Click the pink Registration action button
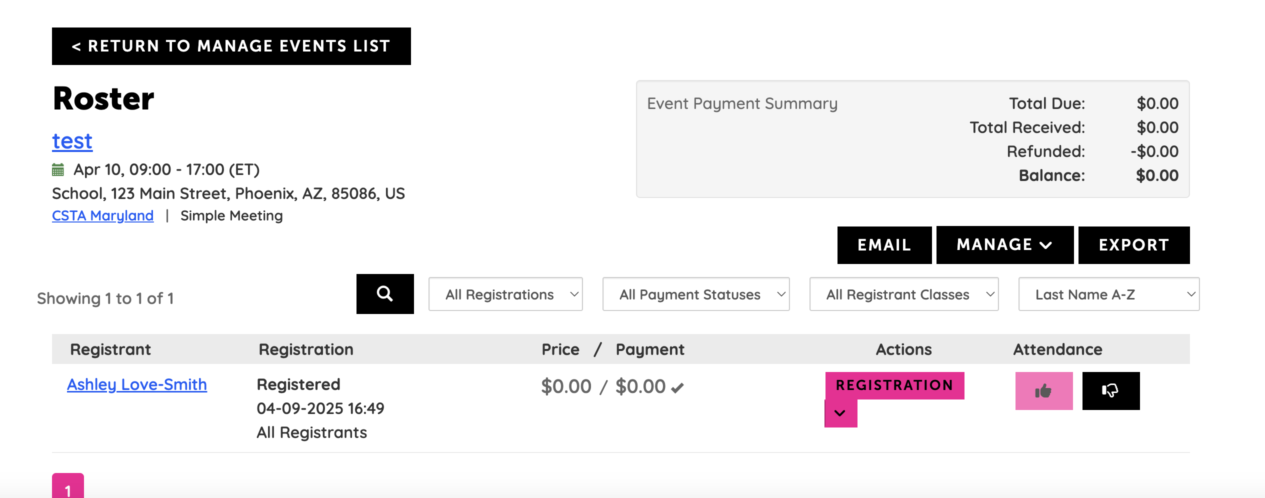1265x498 pixels. (894, 385)
